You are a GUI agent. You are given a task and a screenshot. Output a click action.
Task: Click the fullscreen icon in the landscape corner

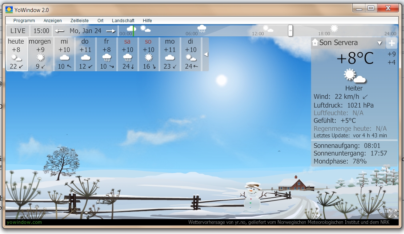[393, 213]
